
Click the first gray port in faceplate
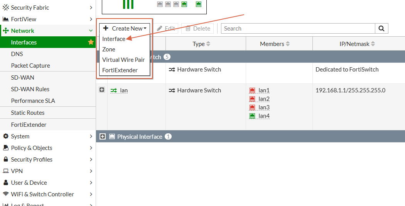click(160, 4)
